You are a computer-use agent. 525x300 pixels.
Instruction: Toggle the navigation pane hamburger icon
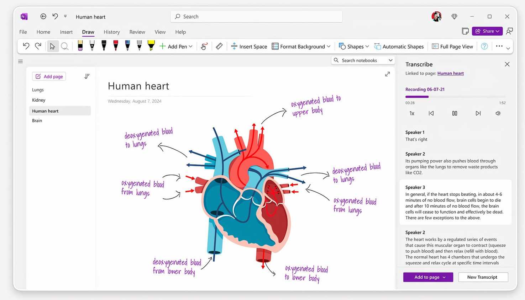21,61
